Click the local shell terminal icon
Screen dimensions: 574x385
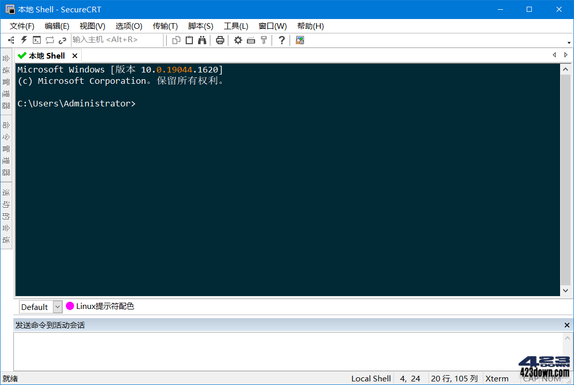pos(36,40)
